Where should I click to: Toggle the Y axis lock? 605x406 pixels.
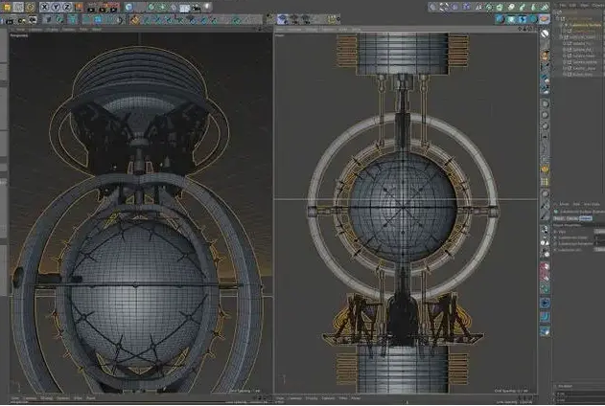pyautogui.click(x=56, y=7)
